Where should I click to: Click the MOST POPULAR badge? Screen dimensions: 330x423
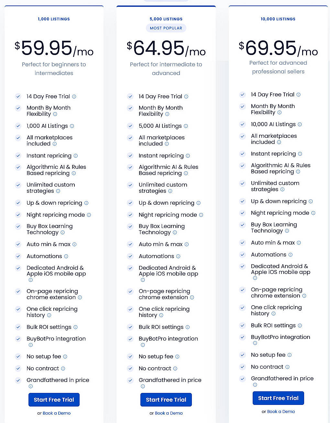(x=166, y=28)
